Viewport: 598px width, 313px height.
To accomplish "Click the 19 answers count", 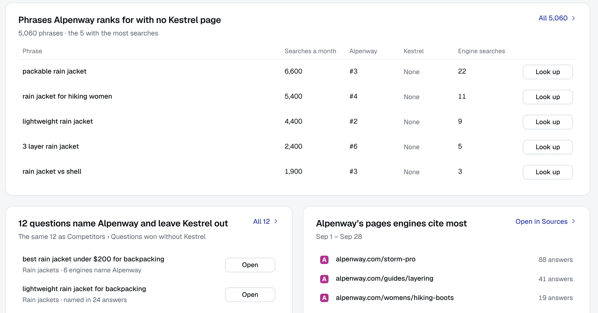I will [555, 298].
